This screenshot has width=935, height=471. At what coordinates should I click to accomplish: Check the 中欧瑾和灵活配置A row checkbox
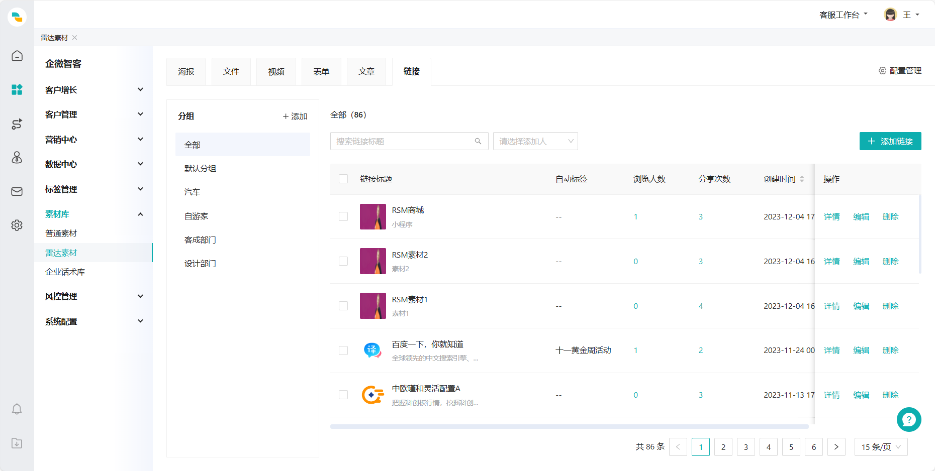(x=343, y=395)
